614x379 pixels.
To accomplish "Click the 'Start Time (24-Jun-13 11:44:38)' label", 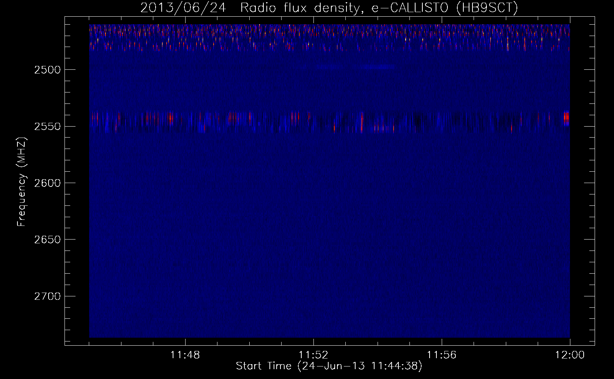I will pos(329,366).
